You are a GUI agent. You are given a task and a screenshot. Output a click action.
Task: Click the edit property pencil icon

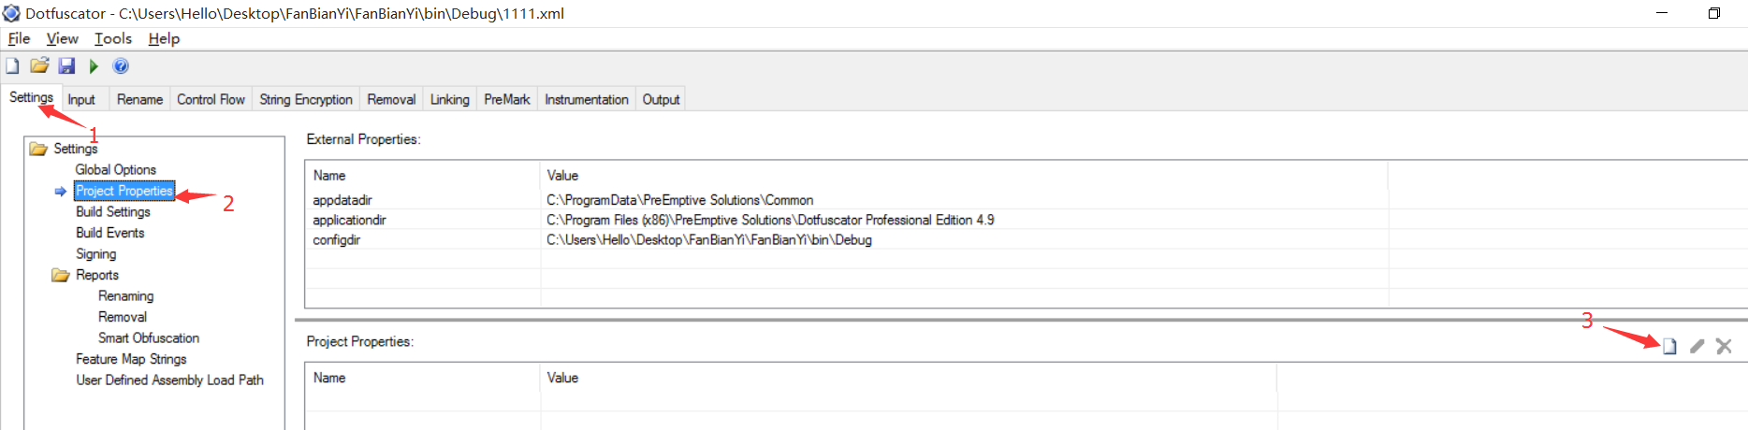point(1697,346)
